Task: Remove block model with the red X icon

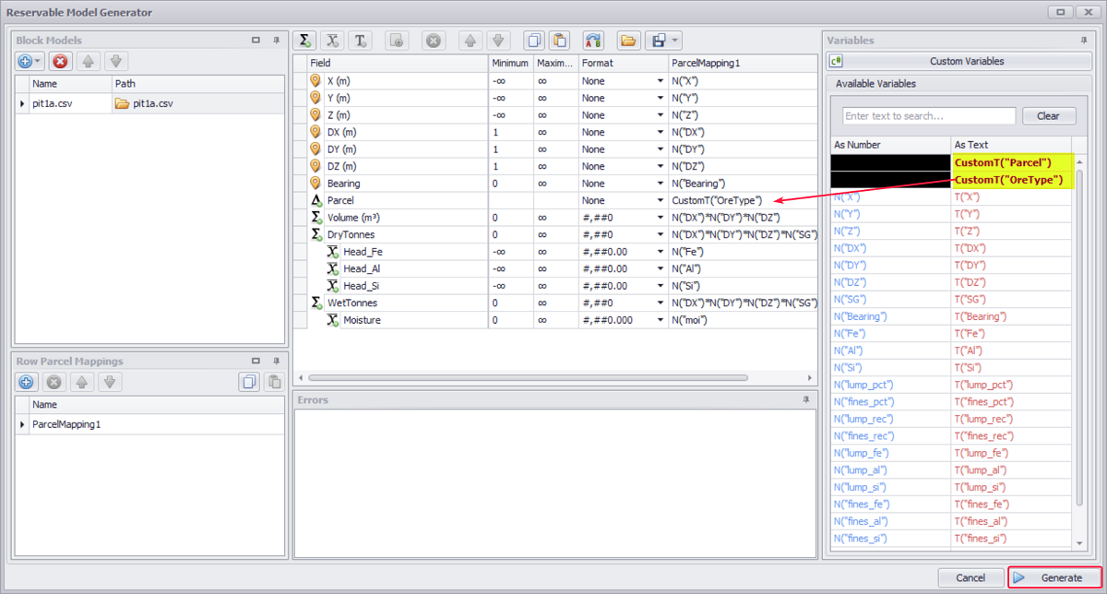Action: click(x=60, y=62)
